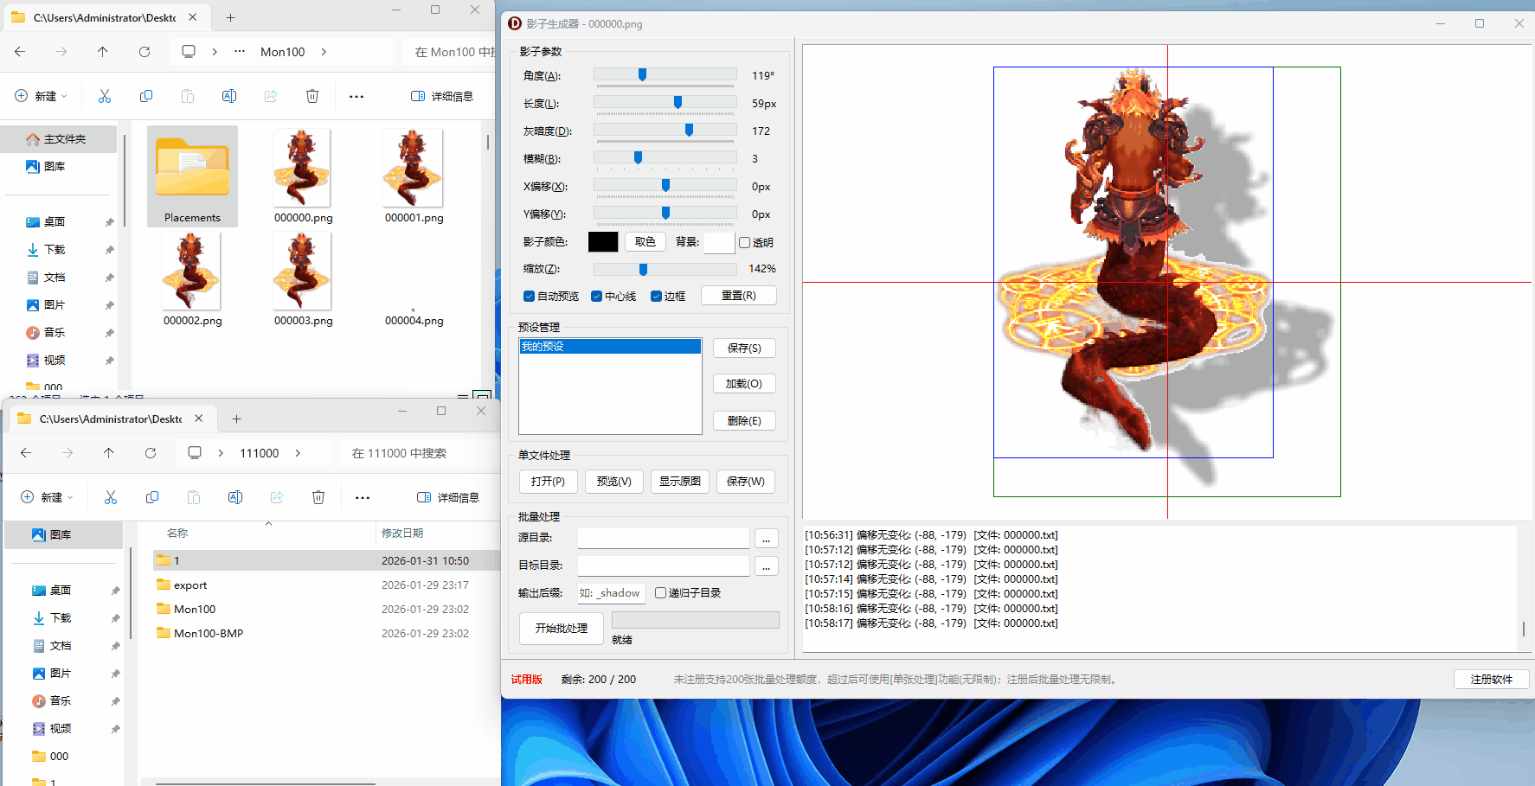
Task: Expand the chevron after Mon100 in address bar
Action: pos(324,52)
